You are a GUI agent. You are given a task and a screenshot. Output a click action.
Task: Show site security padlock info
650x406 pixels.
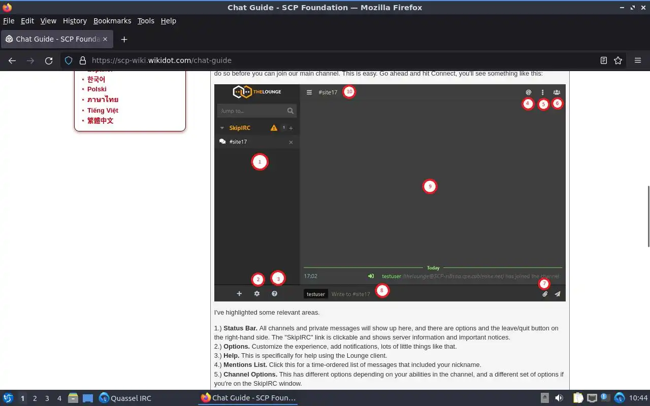[x=83, y=60]
